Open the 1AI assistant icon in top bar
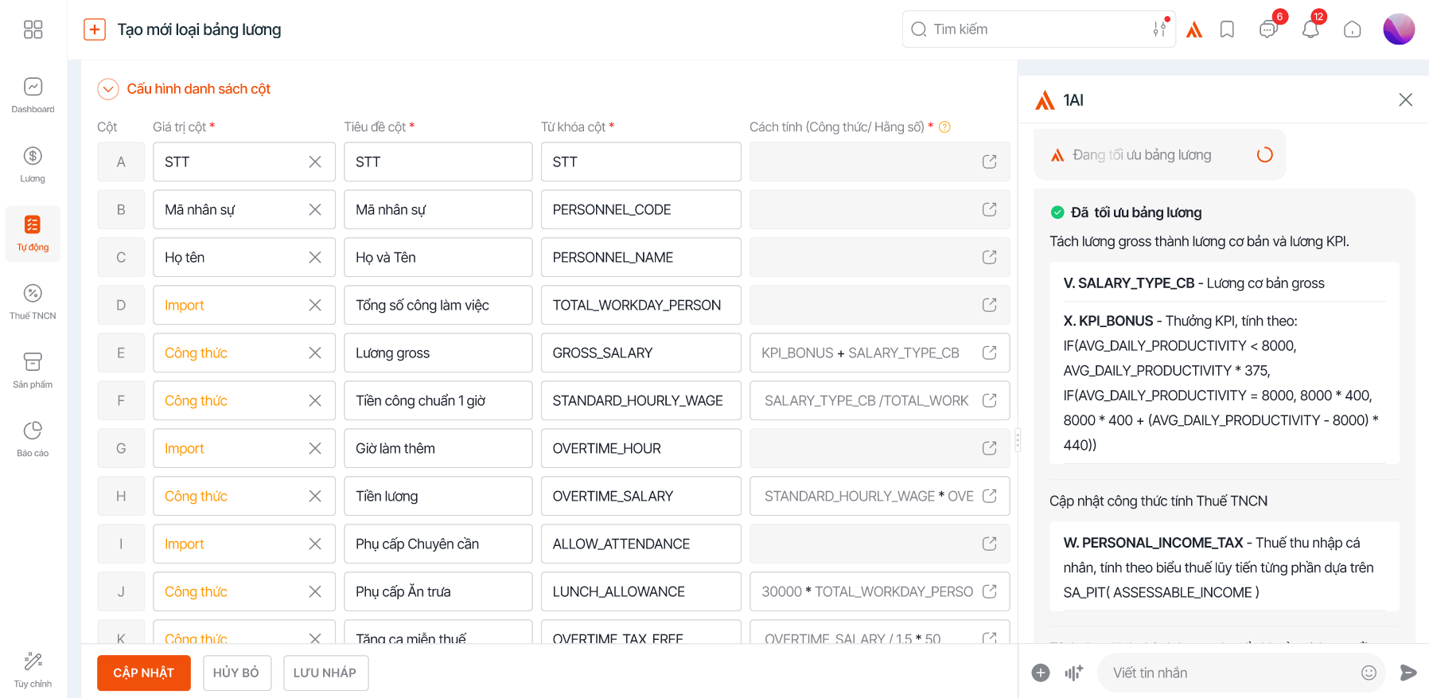1429x698 pixels. (1194, 30)
